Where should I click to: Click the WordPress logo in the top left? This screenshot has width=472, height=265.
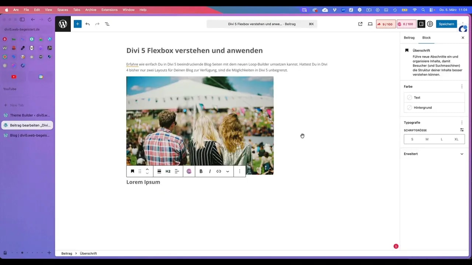(63, 24)
